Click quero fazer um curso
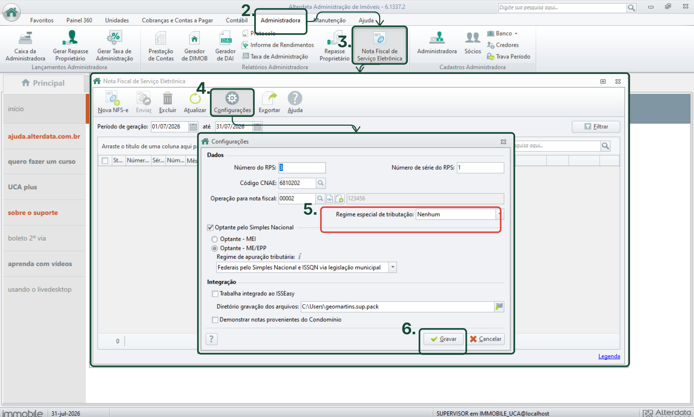 pos(42,161)
